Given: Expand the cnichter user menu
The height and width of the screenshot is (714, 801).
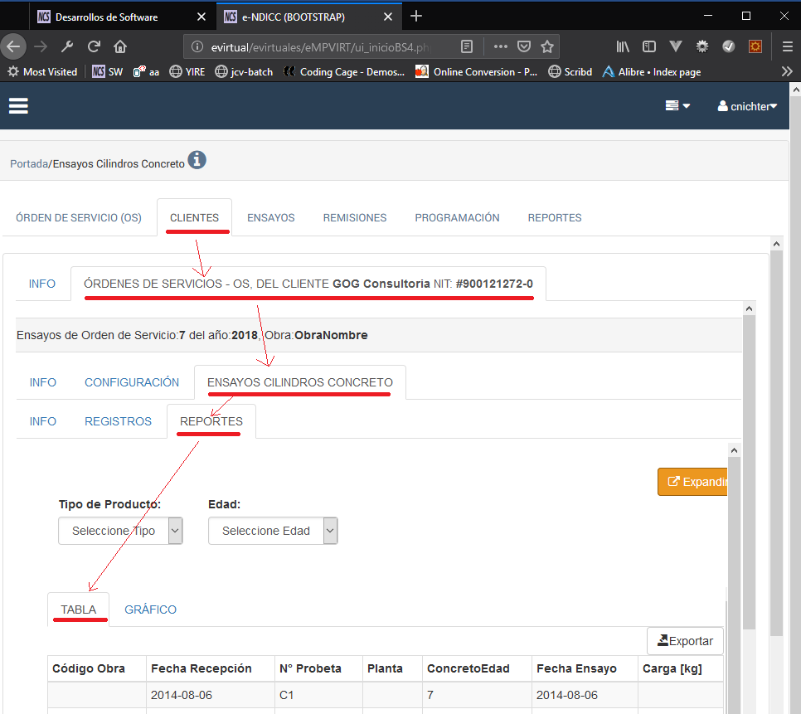Looking at the screenshot, I should click(x=747, y=106).
